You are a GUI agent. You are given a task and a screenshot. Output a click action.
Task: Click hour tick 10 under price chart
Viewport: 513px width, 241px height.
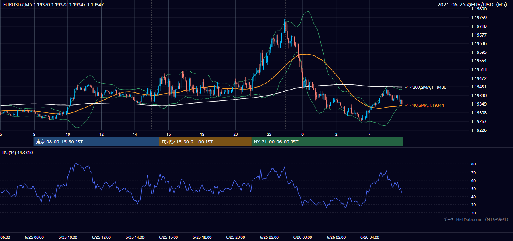pos(68,134)
